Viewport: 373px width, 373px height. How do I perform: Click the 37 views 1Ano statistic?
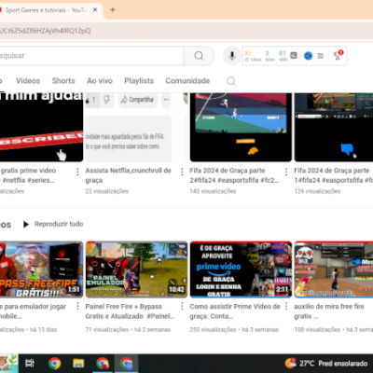[x=253, y=56]
